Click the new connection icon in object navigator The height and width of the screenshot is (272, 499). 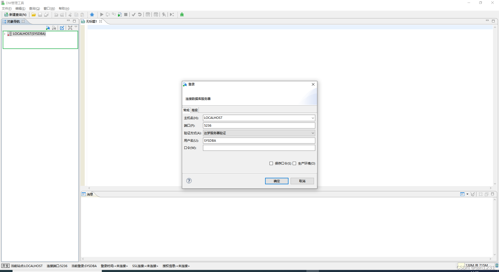pyautogui.click(x=48, y=28)
